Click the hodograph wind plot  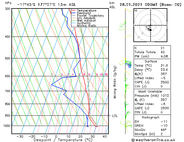150,25
